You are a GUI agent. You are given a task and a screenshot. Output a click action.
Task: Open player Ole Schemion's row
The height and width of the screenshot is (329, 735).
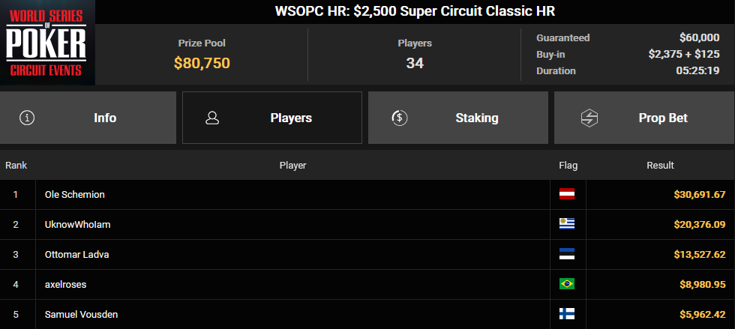74,194
